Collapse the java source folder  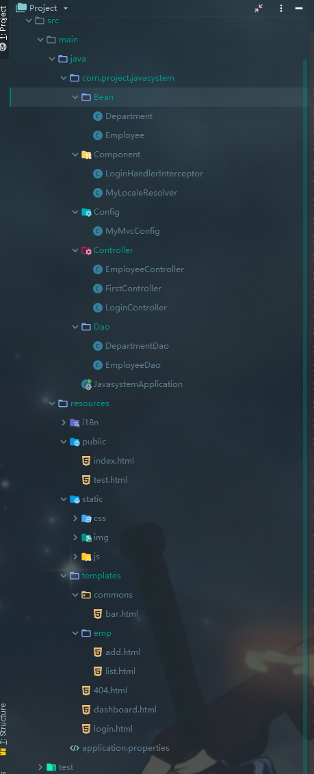(52, 59)
